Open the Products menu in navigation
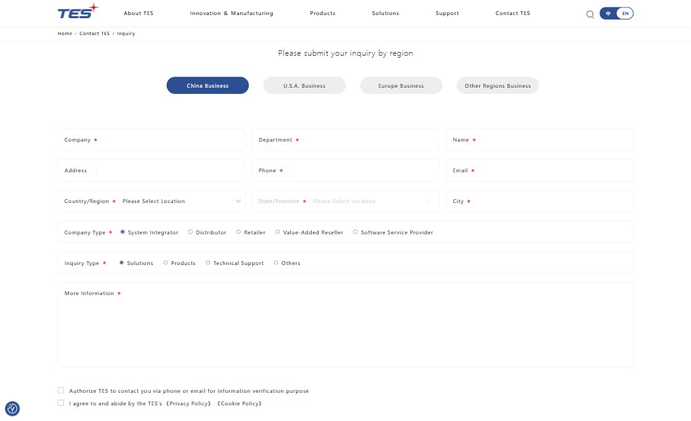 (322, 13)
